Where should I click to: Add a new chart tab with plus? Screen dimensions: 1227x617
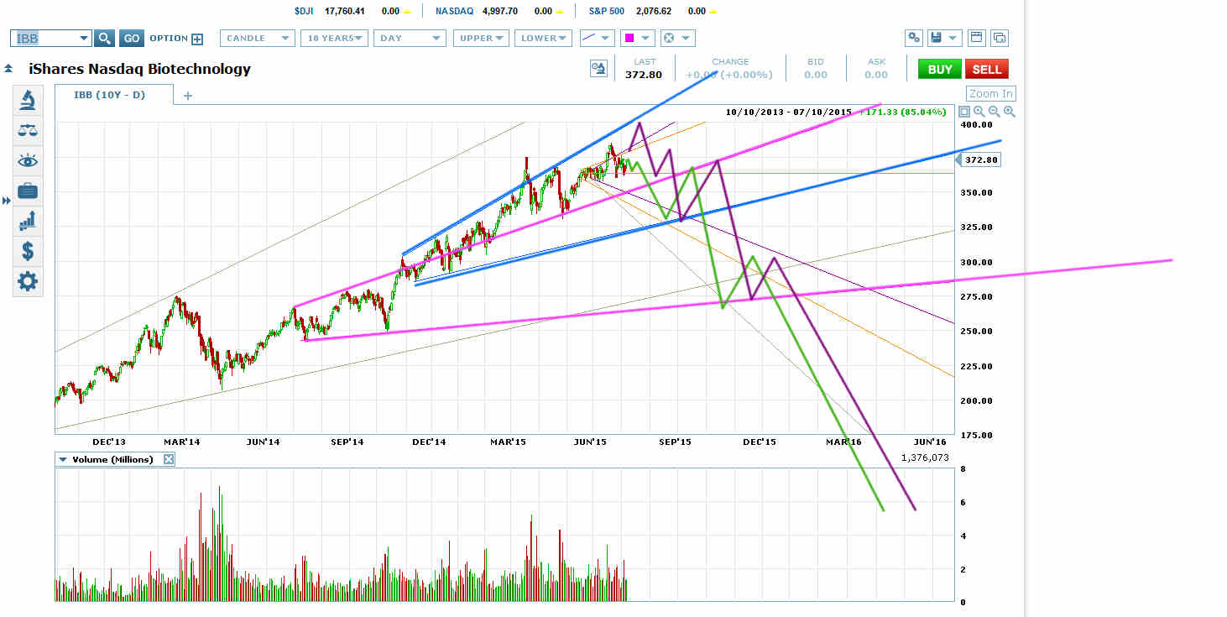(x=188, y=96)
